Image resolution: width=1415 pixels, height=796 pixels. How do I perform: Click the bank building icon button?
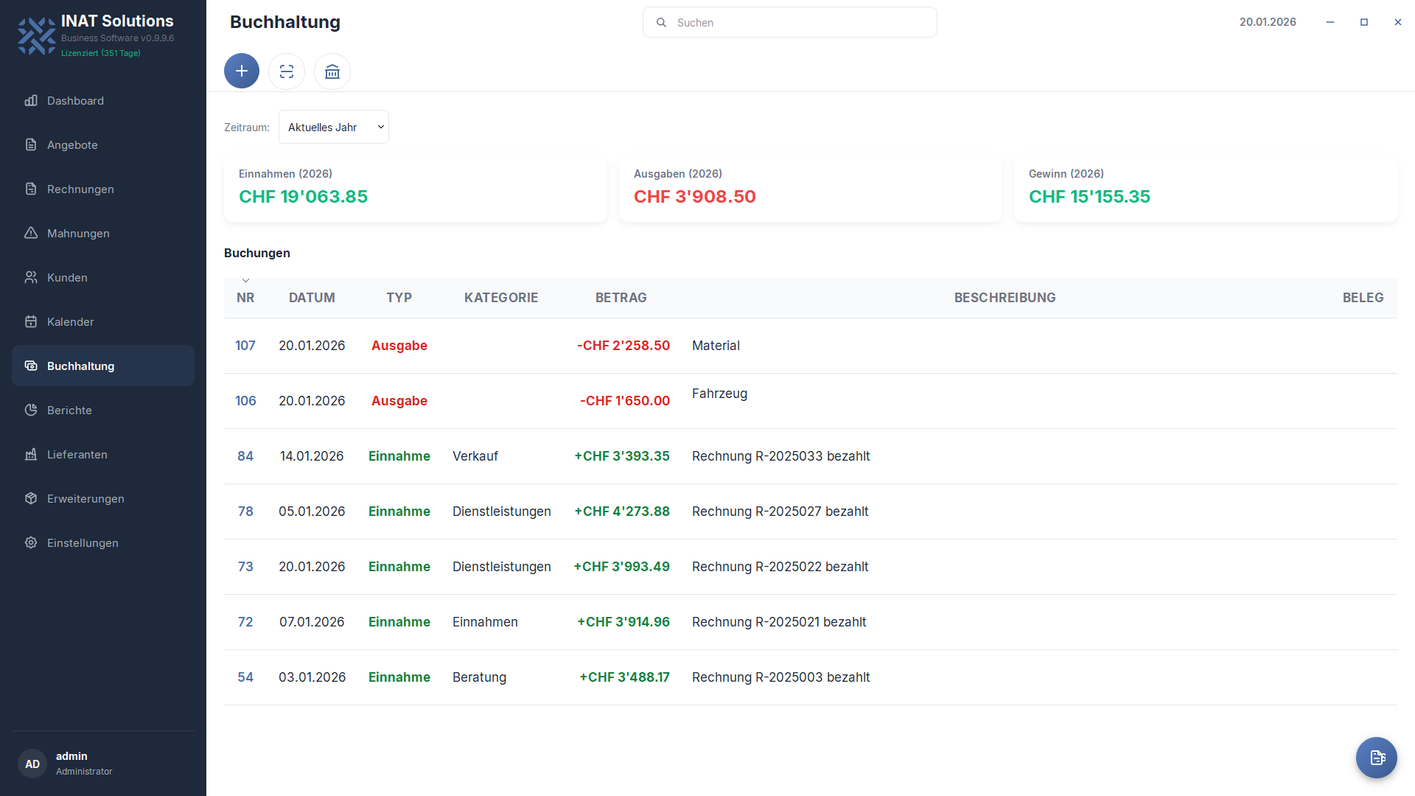coord(332,71)
